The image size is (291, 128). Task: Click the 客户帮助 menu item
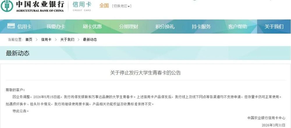point(237,26)
